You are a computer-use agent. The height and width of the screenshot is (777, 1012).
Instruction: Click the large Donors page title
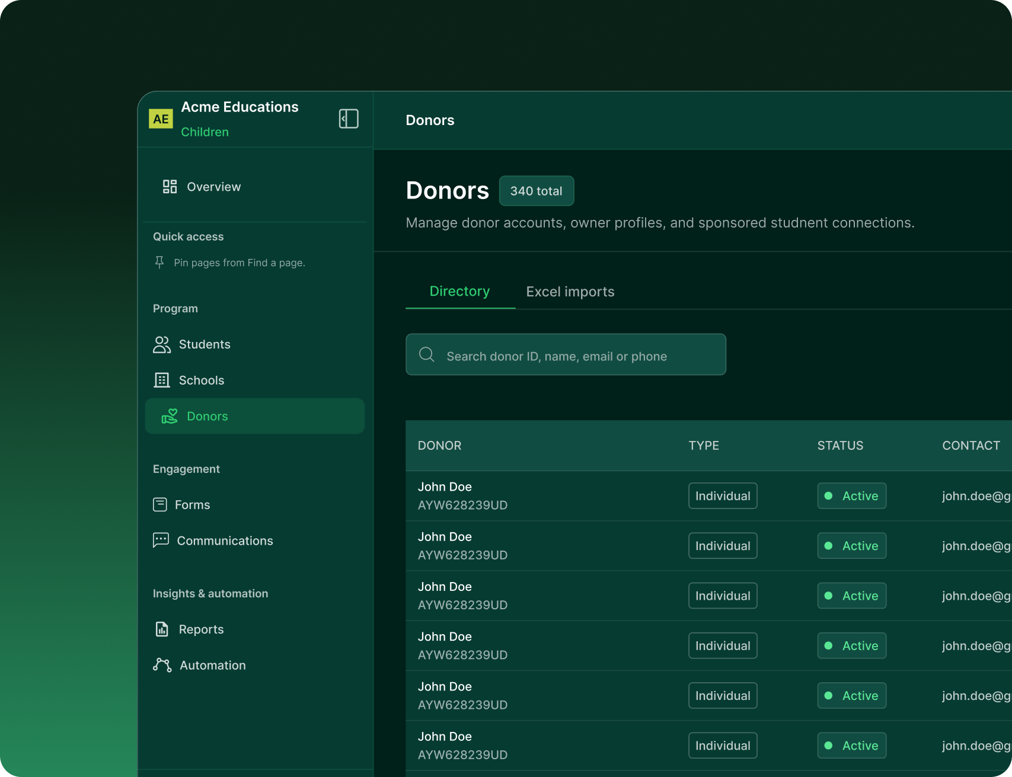[448, 190]
